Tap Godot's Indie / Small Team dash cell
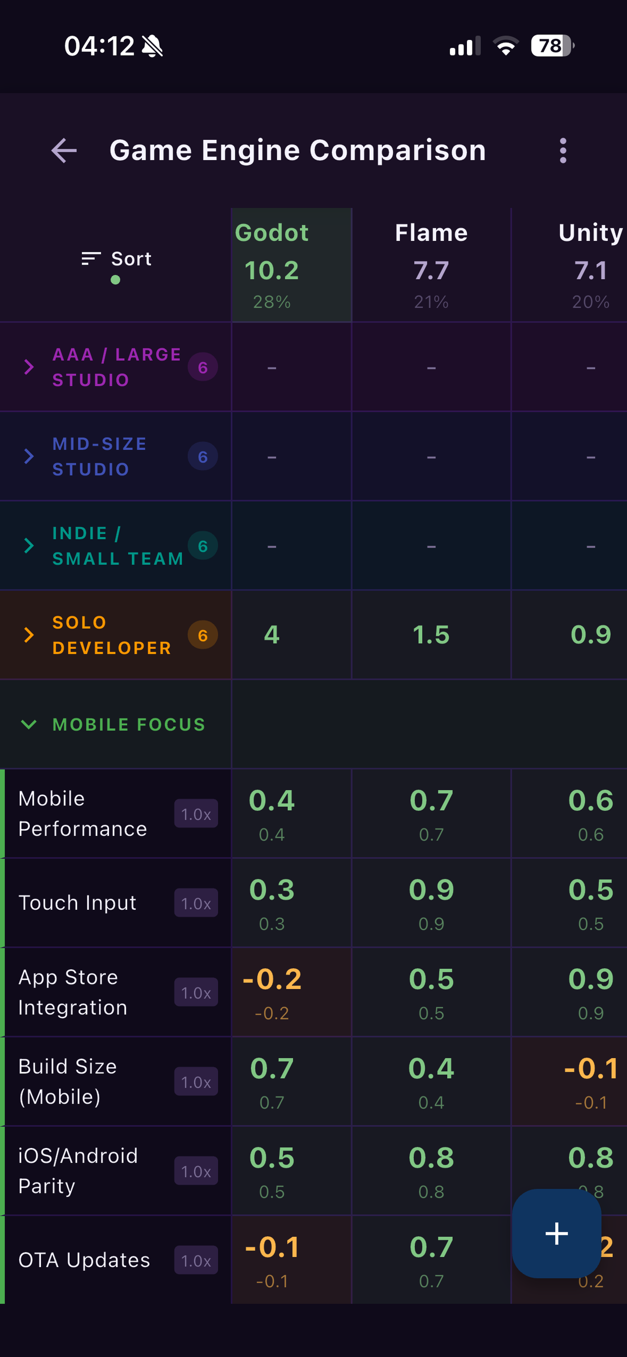The image size is (627, 1357). point(291,546)
